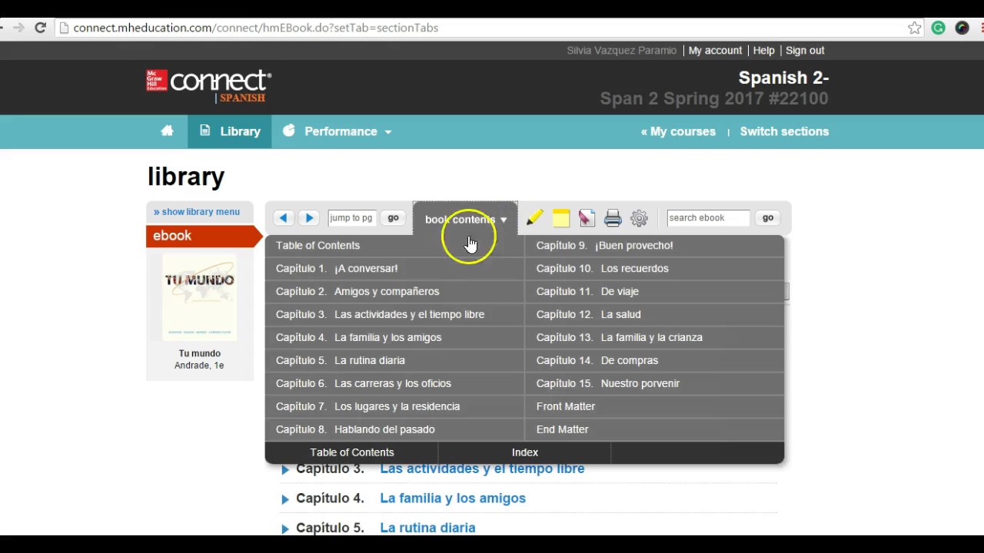Click the bookmark tool icon
The width and height of the screenshot is (984, 553).
(587, 218)
